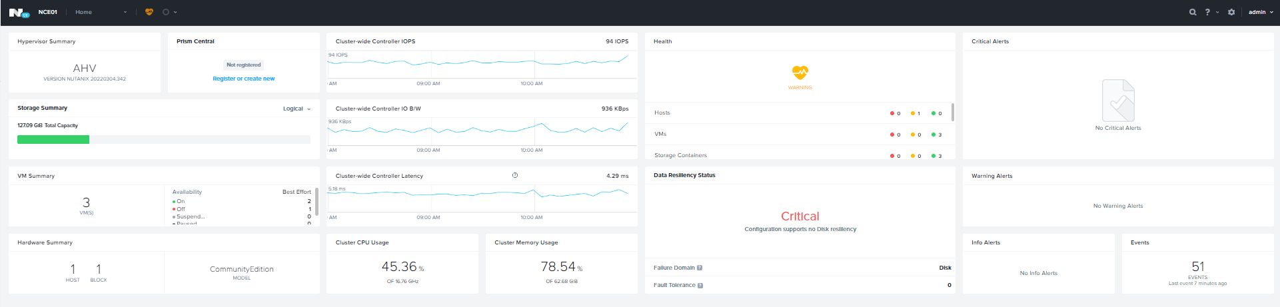
Task: Click the Health widget scrollbar
Action: pos(953,112)
